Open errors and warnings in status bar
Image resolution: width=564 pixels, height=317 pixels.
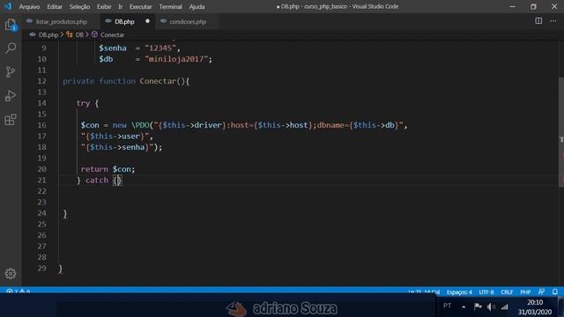[x=19, y=291]
